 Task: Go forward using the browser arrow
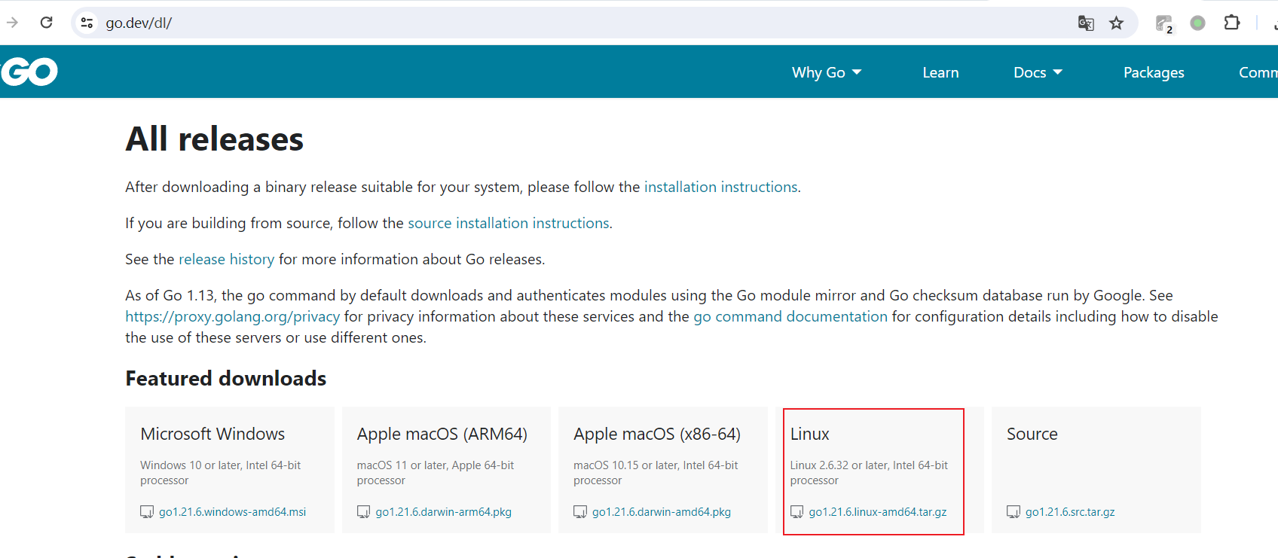[12, 23]
